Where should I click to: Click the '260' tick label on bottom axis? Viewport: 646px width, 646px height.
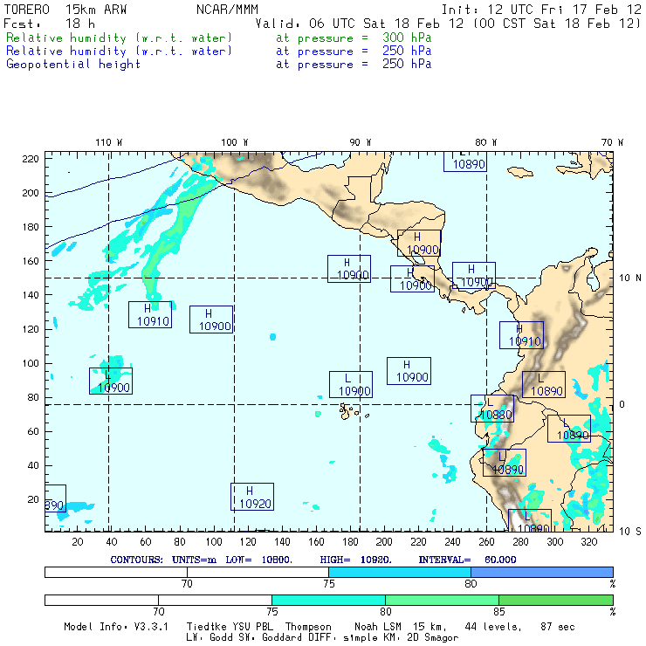click(486, 542)
